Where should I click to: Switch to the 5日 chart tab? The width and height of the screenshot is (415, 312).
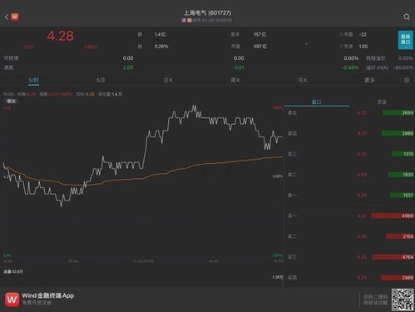click(101, 80)
